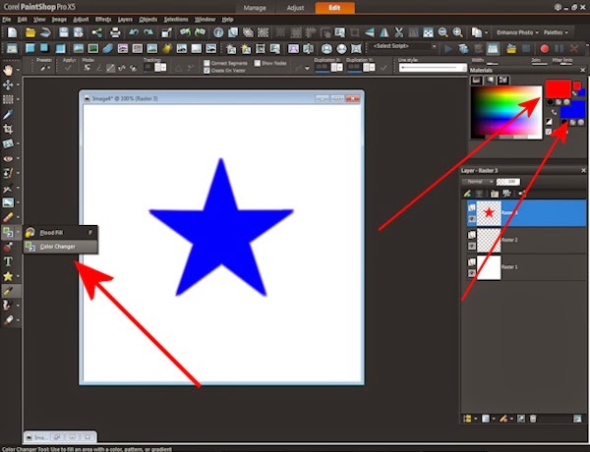Click the Zoom Out magnifier icon

[442, 32]
